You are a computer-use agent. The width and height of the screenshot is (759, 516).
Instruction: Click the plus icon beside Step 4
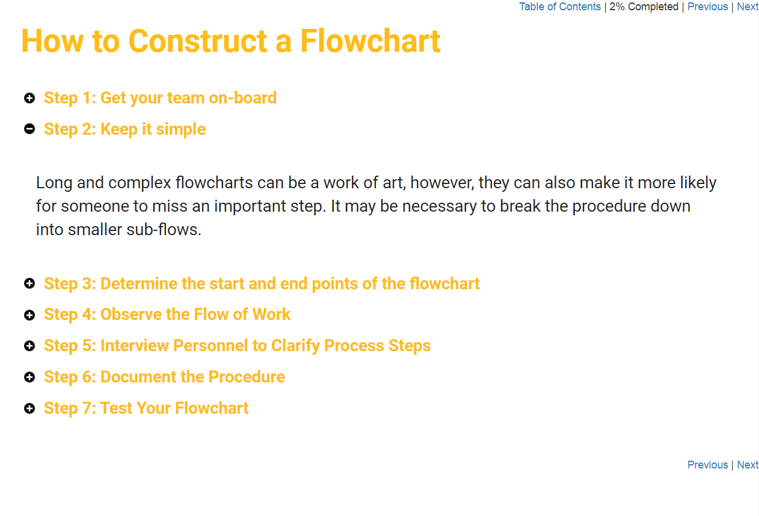(x=29, y=315)
